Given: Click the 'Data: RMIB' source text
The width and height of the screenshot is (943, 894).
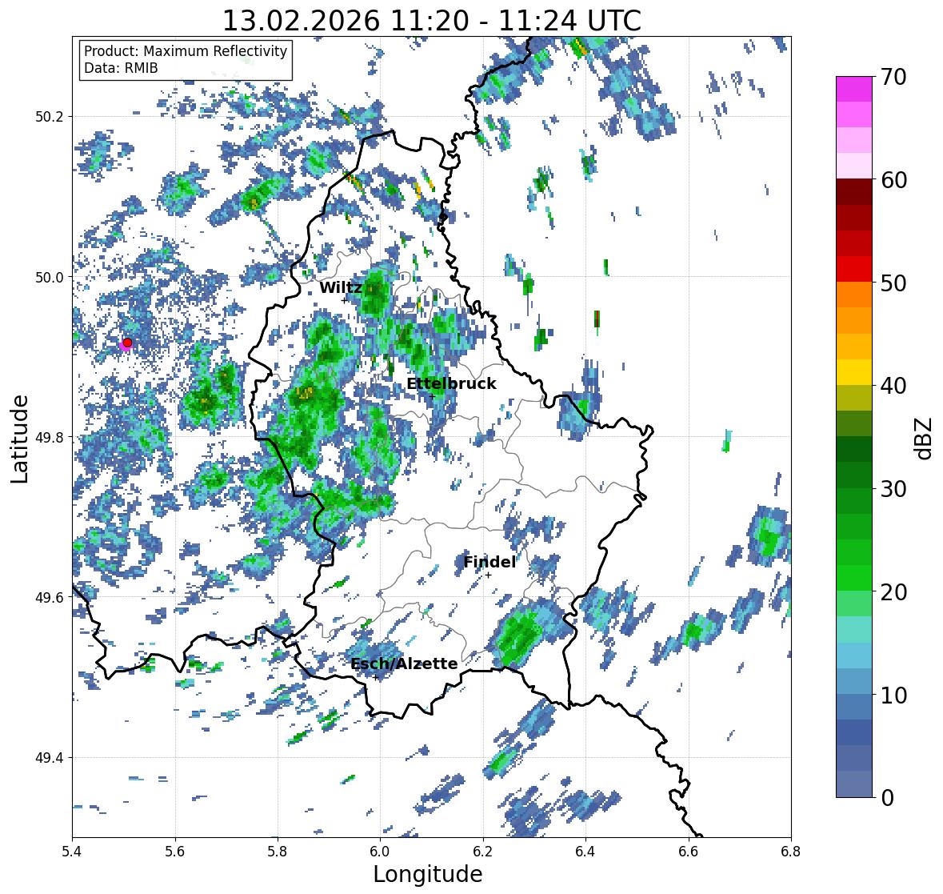Looking at the screenshot, I should pyautogui.click(x=121, y=68).
